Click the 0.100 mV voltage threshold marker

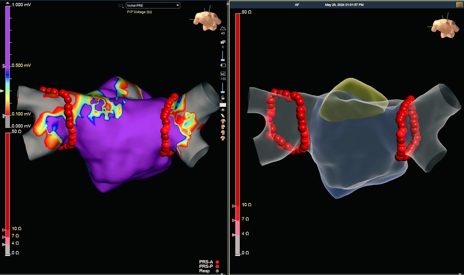pos(4,116)
